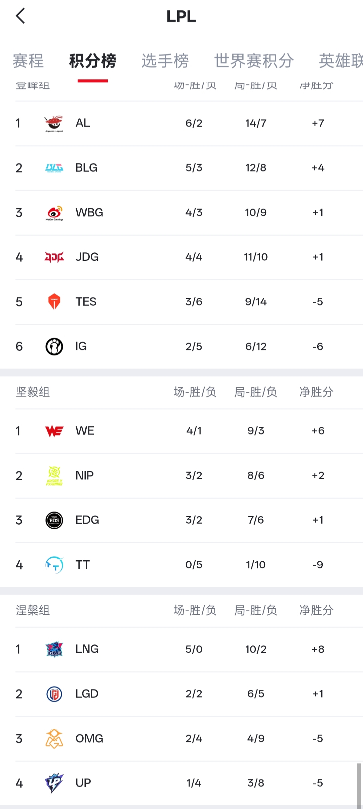Viewport: 363px width, 809px height.
Task: Tap the NIP team logo
Action: [54, 476]
